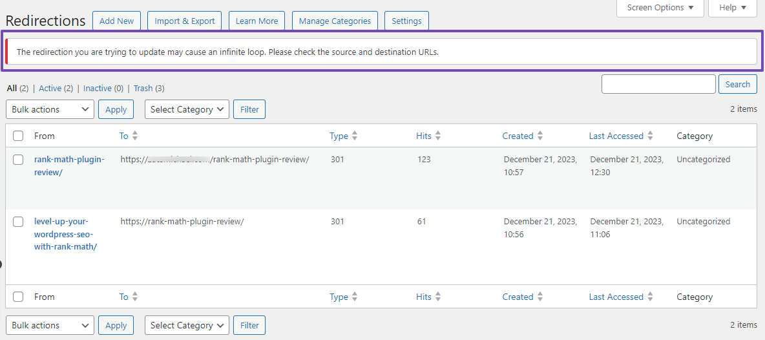Viewport: 765px width, 340px height.
Task: Open the rank-math-plugin-review/ redirection link
Action: [68, 166]
